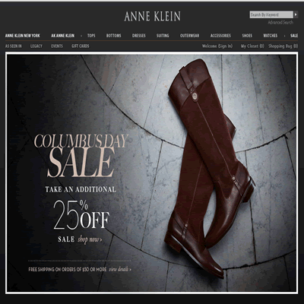Open the Suiting category
The image size is (304, 304).
coord(163,36)
